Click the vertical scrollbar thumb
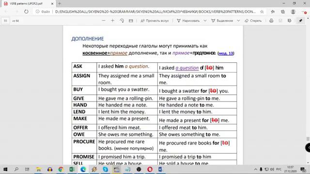310x174 pixels. (x=308, y=139)
